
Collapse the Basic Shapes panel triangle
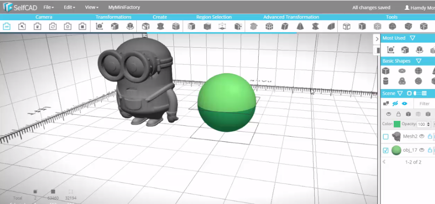419,61
